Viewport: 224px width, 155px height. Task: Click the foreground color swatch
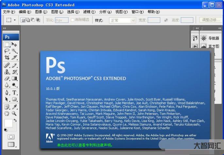pos(9,123)
